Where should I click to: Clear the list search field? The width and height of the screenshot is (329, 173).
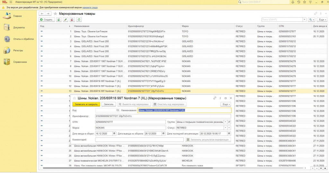[x=305, y=20]
